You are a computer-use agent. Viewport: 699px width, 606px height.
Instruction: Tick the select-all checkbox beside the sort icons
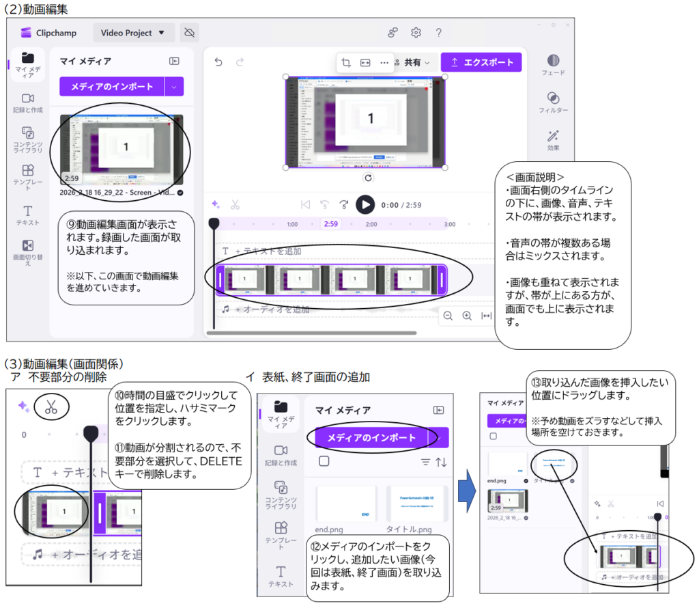324,461
